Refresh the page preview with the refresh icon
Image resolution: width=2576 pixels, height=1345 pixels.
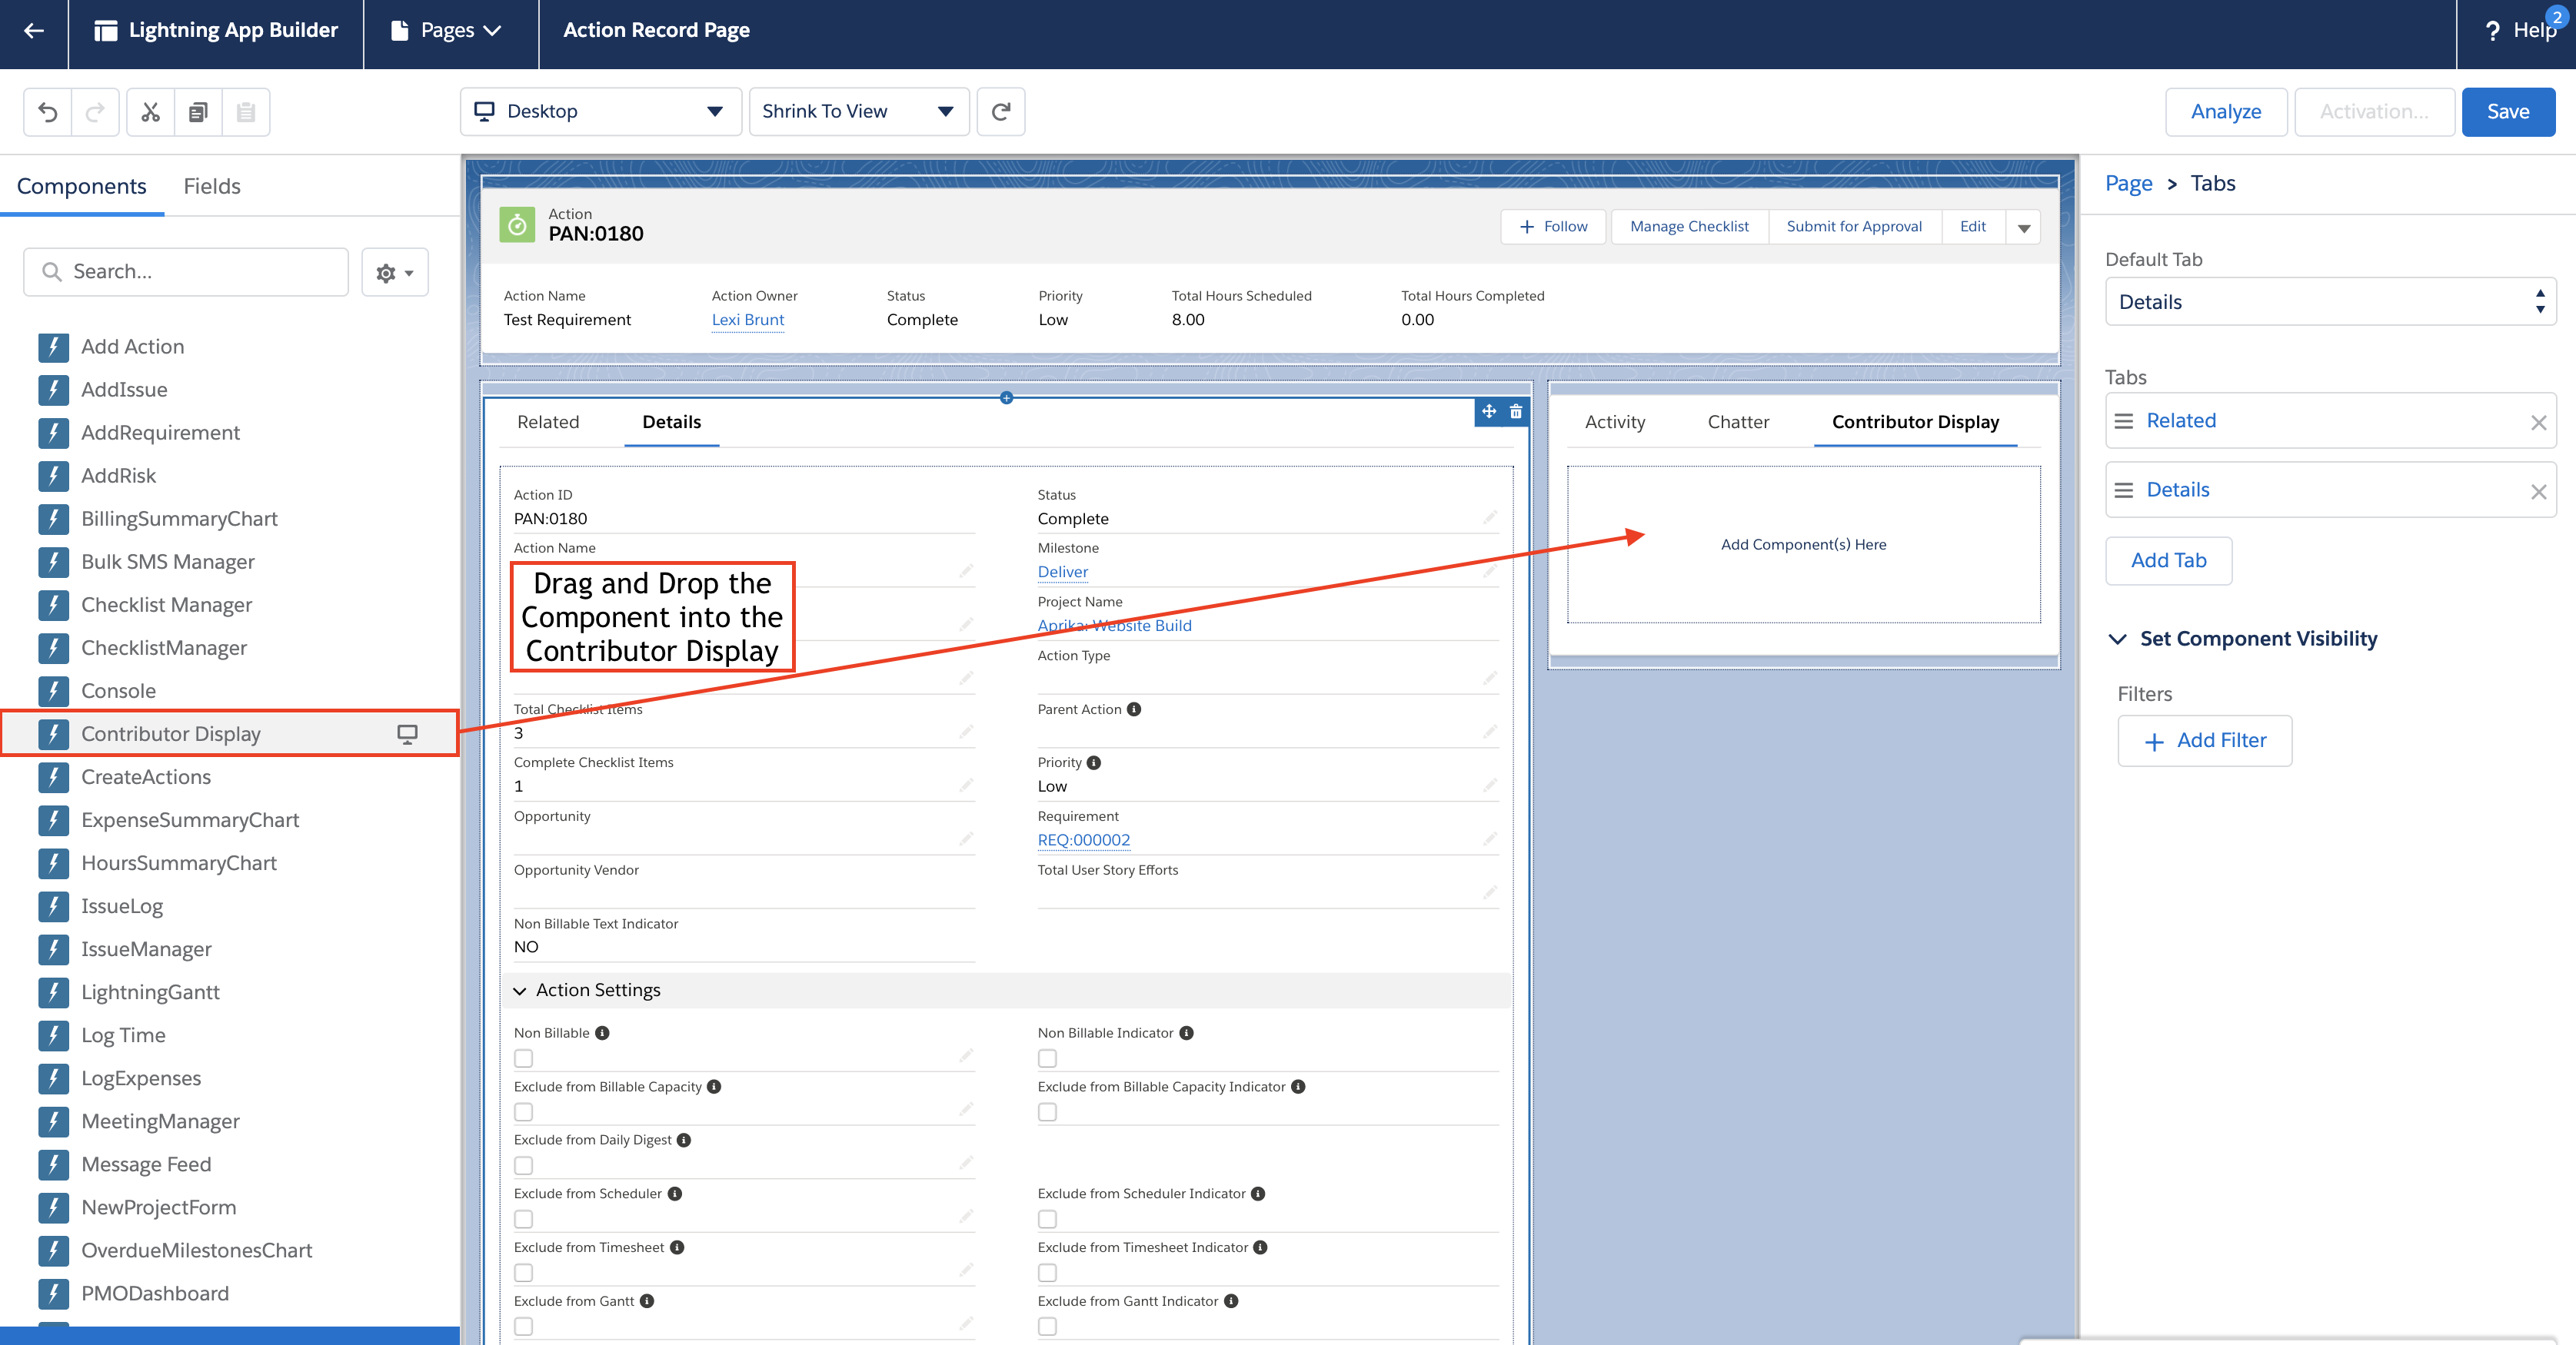[x=1001, y=111]
